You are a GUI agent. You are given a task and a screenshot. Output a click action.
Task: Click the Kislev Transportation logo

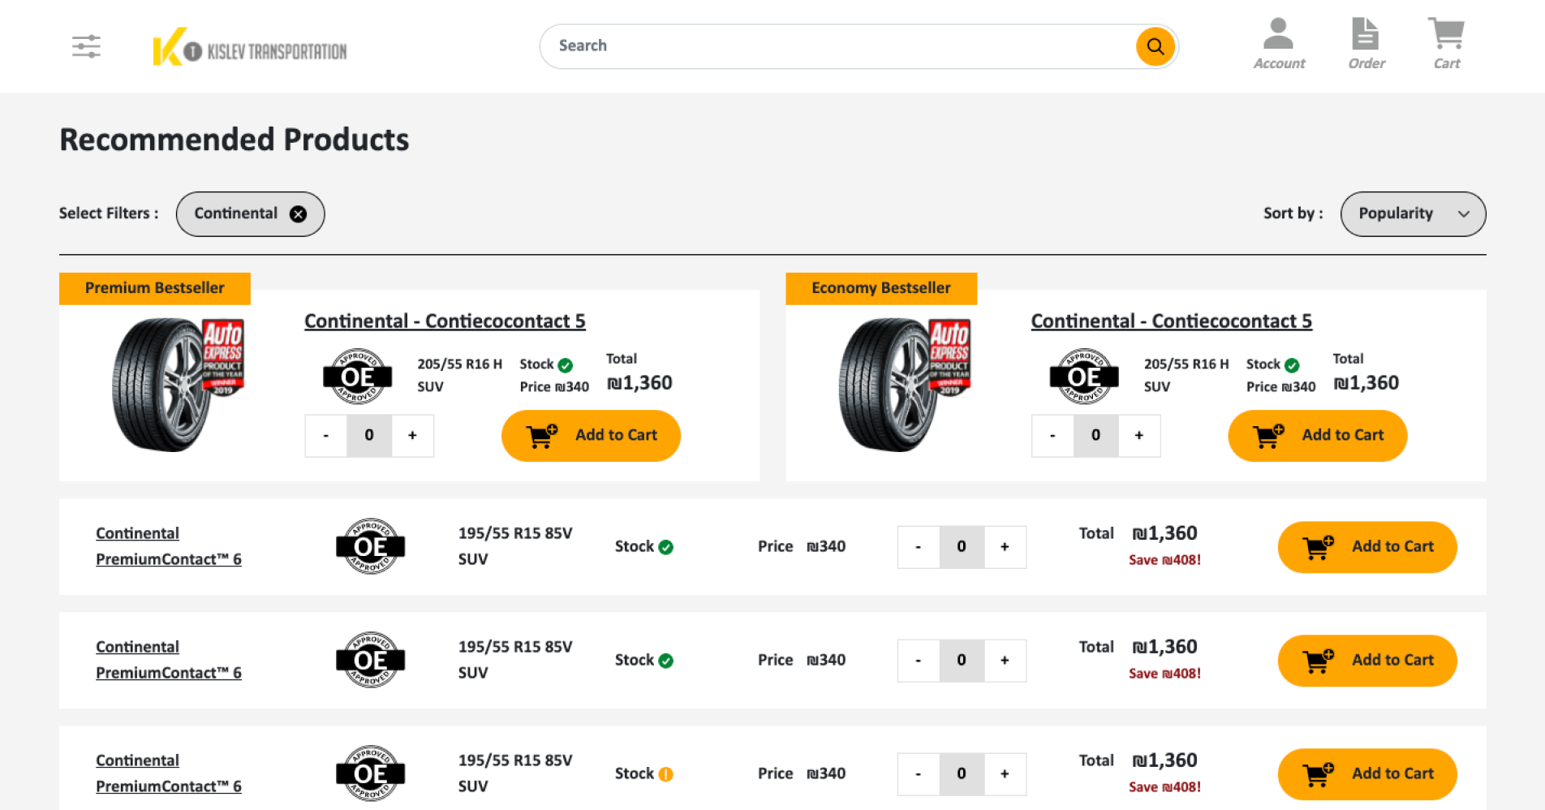click(249, 48)
